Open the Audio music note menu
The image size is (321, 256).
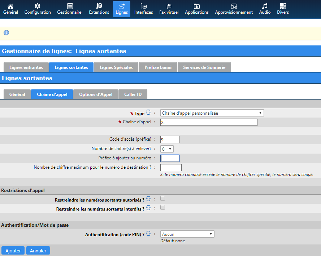[265, 9]
